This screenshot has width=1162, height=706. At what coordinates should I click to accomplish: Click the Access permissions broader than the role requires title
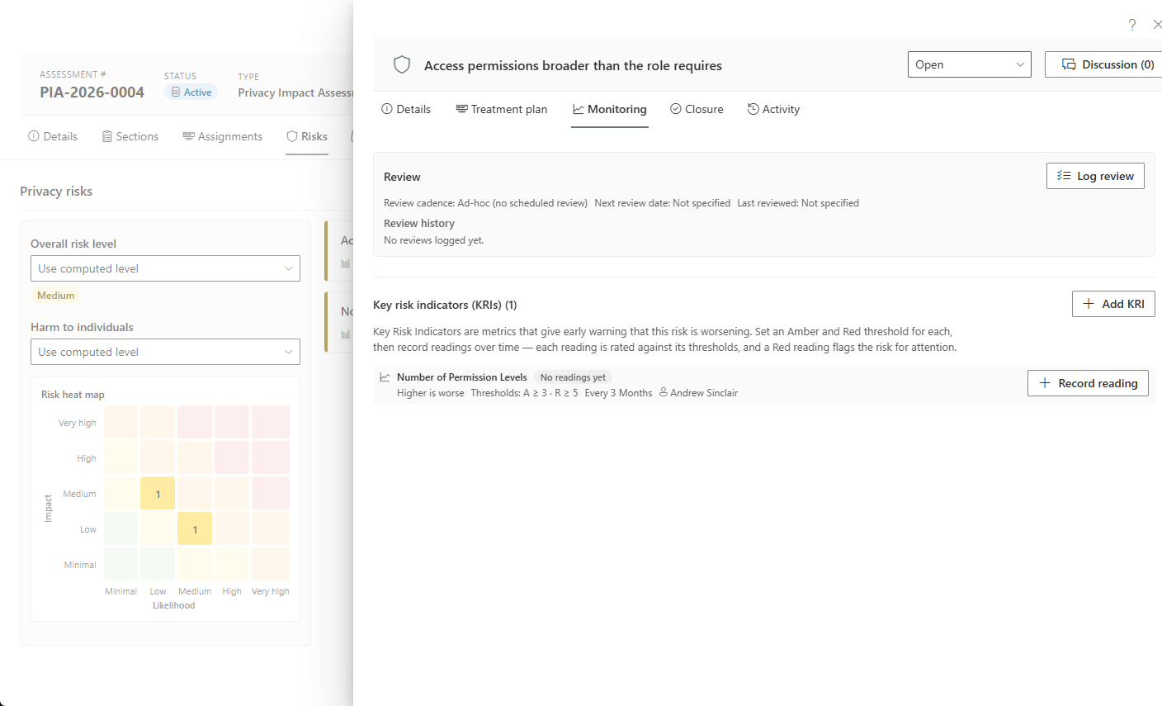click(573, 65)
